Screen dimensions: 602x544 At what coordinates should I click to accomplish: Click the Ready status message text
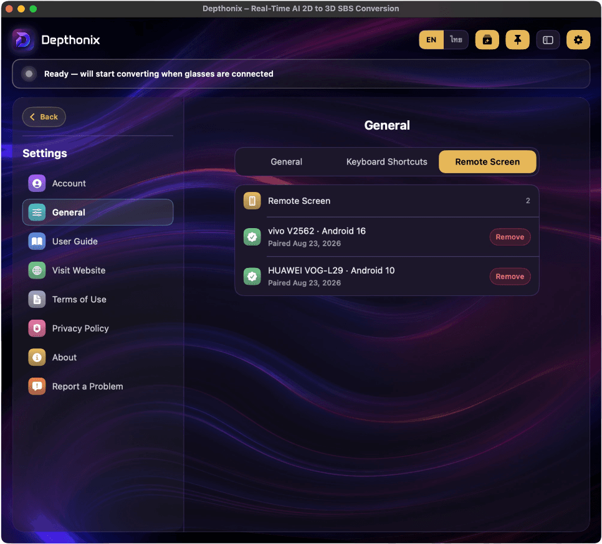[x=158, y=74]
